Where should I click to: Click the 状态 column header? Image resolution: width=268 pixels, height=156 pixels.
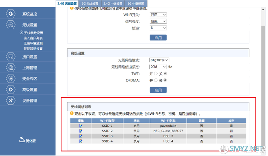137,121
